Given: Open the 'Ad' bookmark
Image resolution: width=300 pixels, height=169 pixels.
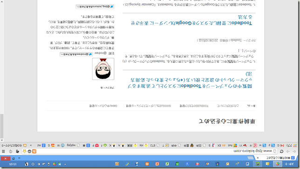Looking at the screenshot, I should point(41,145).
